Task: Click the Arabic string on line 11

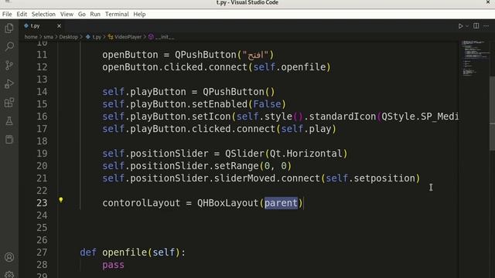Action: tap(256, 55)
